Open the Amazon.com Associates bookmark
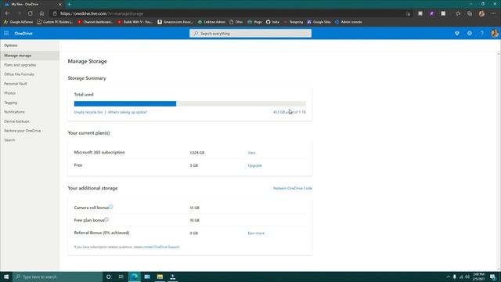501x282 pixels. (175, 22)
